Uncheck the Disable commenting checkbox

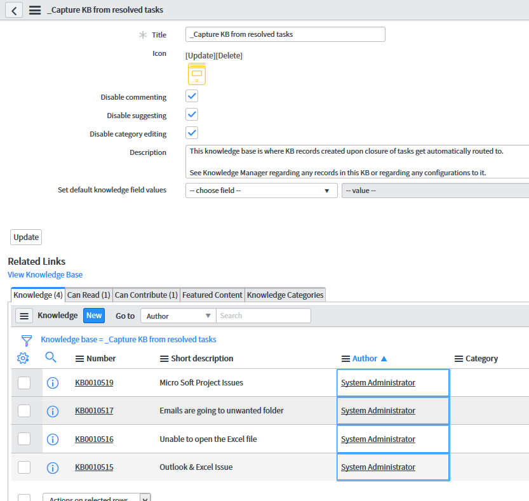[x=192, y=97]
